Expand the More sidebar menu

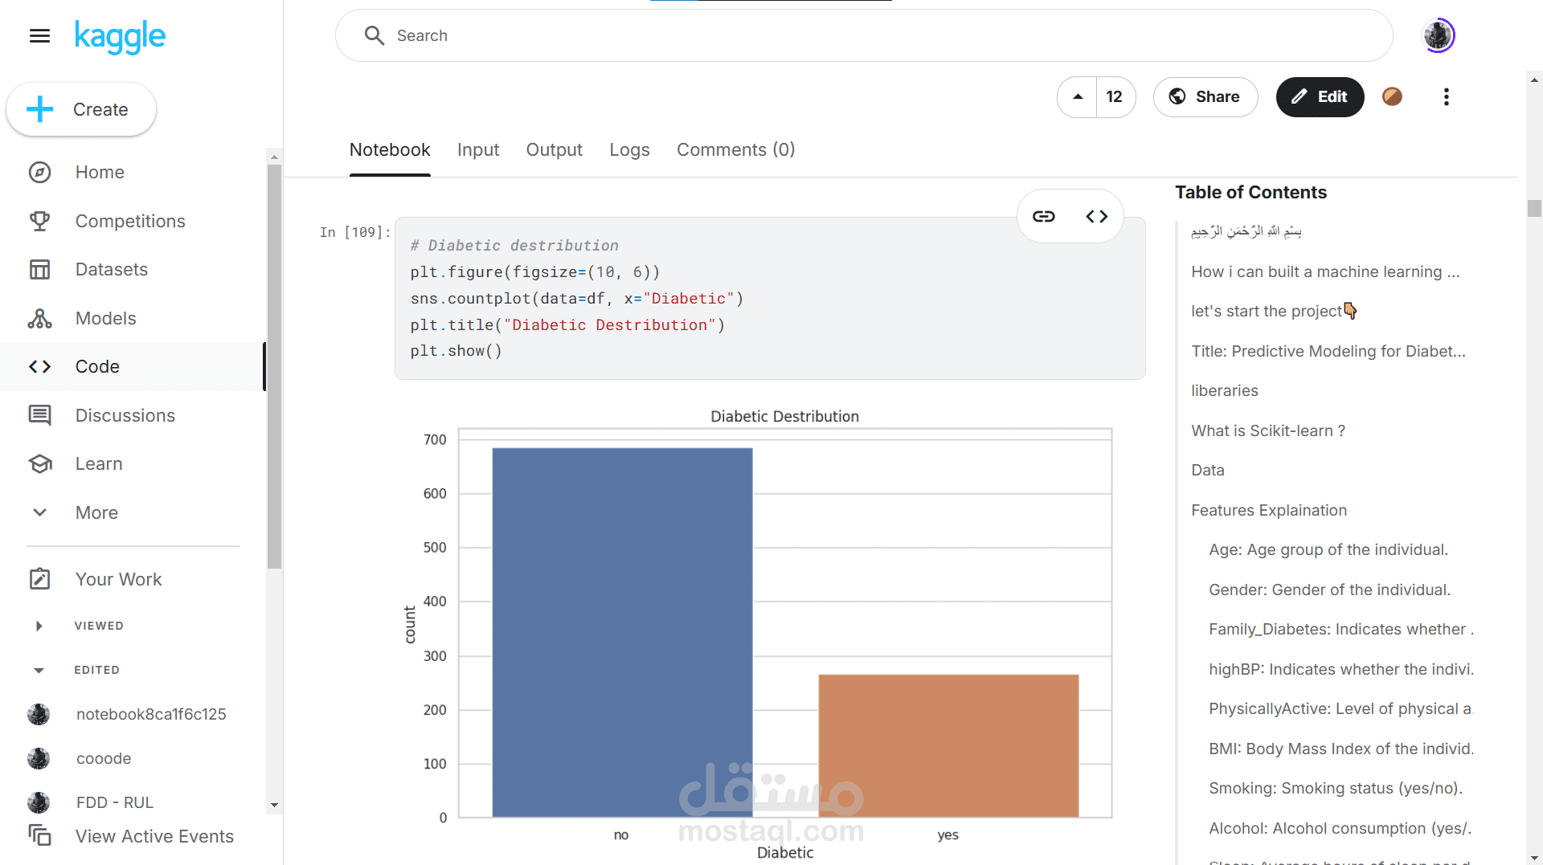pyautogui.click(x=96, y=512)
